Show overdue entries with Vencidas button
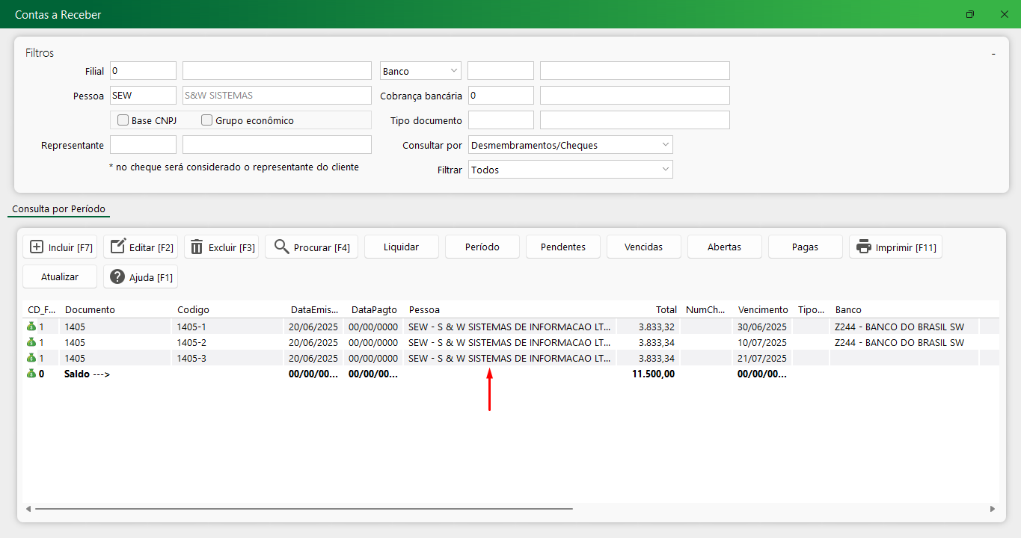This screenshot has width=1021, height=538. tap(643, 247)
